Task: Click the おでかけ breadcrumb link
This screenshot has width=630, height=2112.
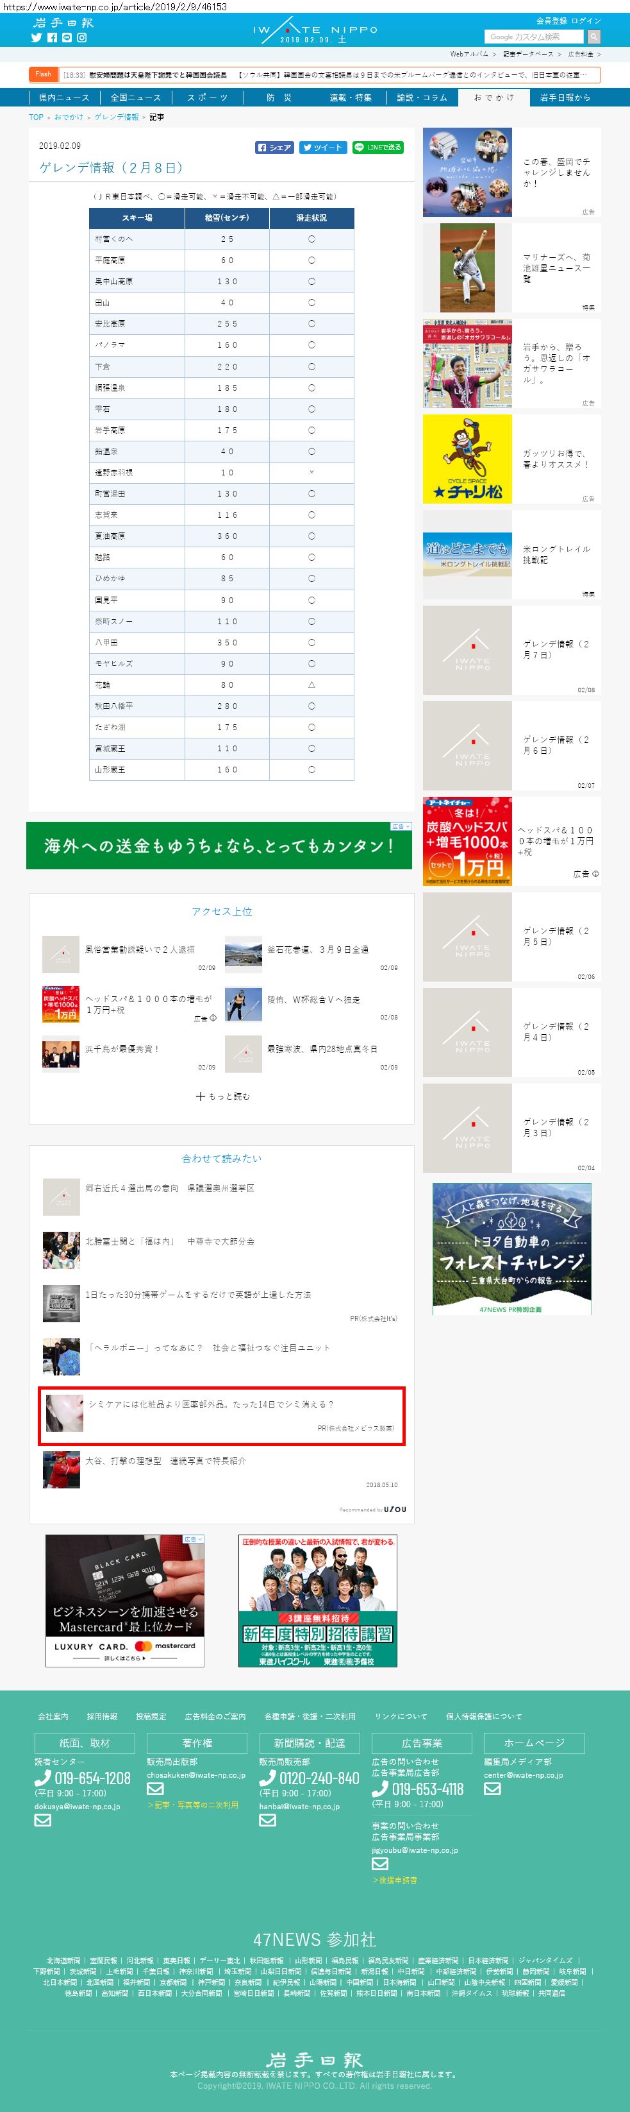Action: [69, 117]
